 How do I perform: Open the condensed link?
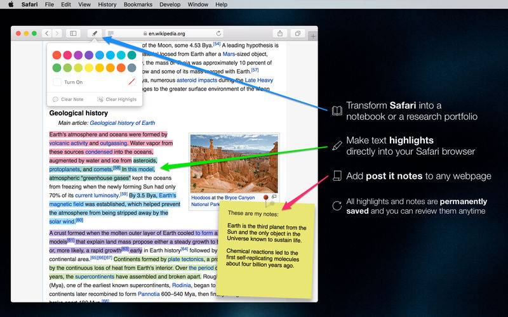[x=99, y=152]
